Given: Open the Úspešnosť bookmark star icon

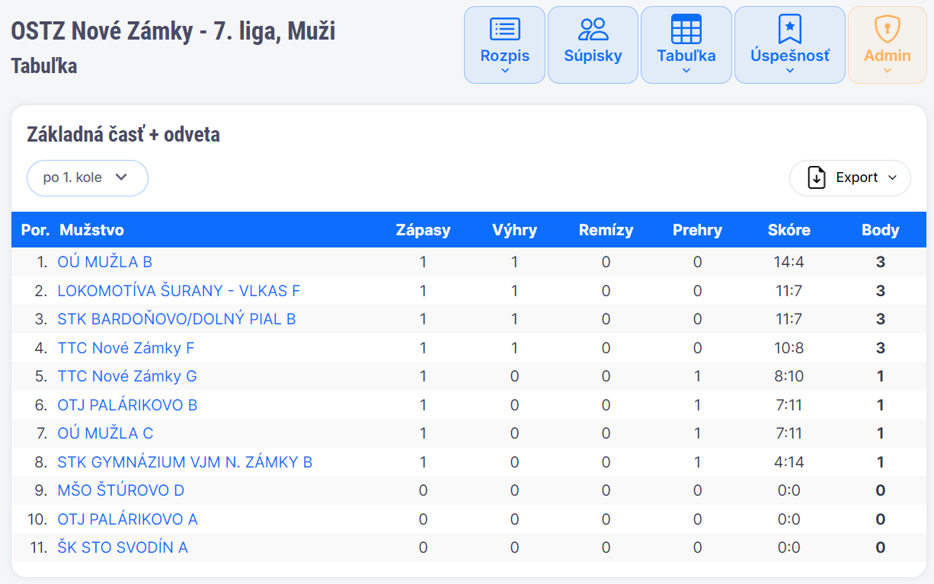Looking at the screenshot, I should pos(790,29).
